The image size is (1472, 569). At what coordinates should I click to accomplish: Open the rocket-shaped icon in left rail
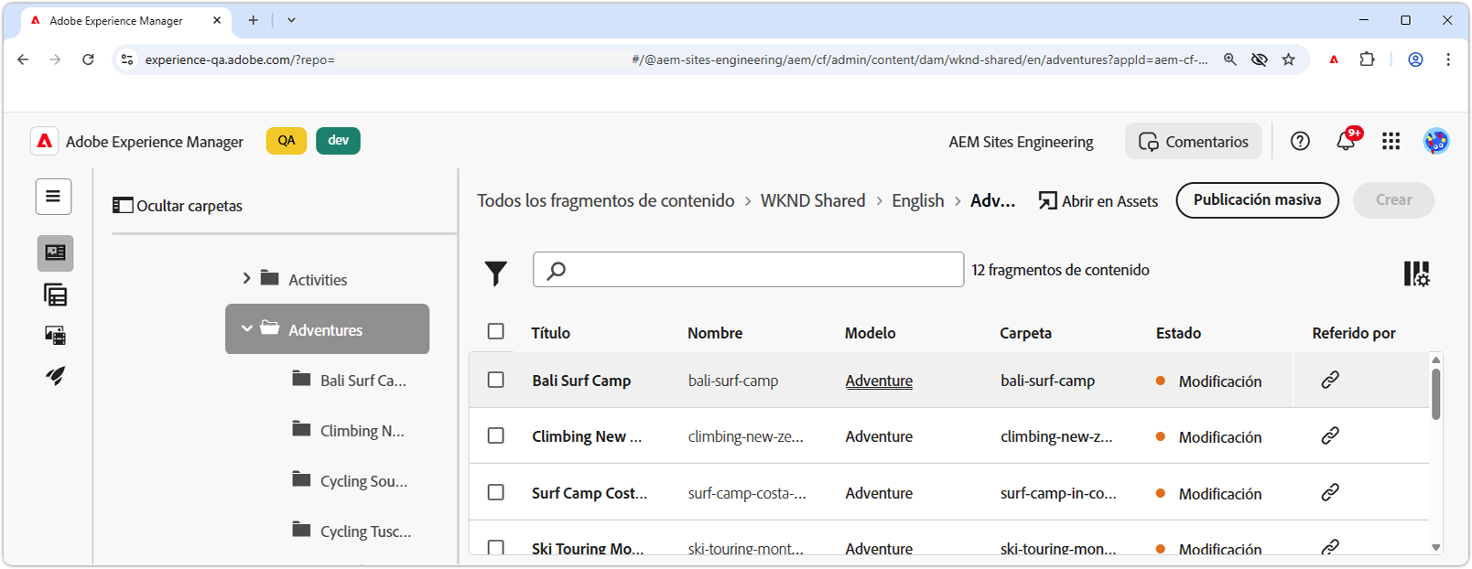(x=55, y=375)
